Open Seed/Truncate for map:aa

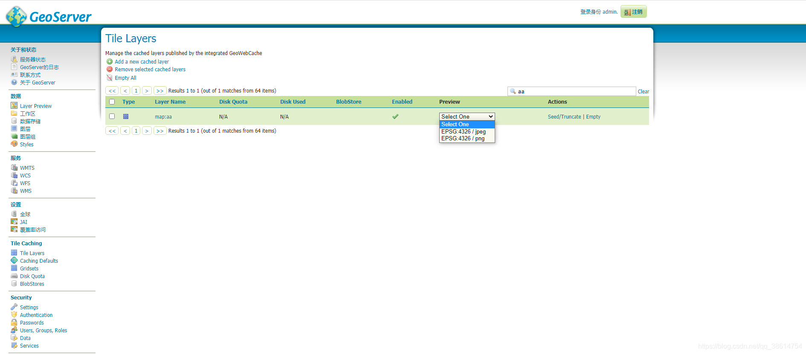(564, 116)
